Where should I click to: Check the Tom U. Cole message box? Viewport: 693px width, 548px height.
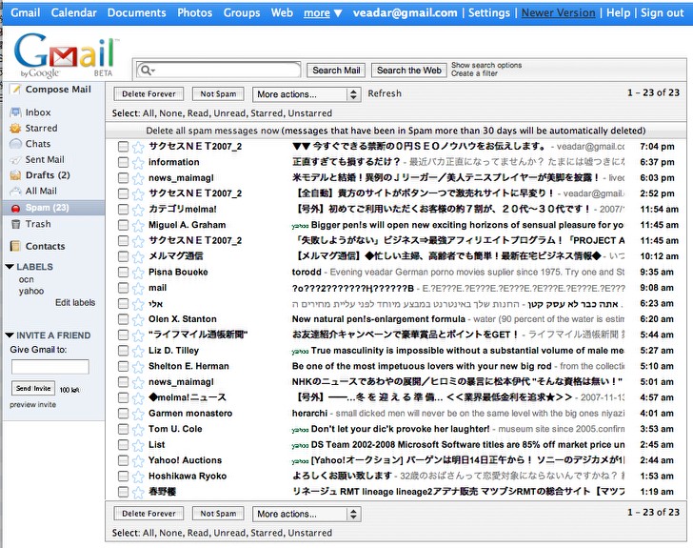click(x=124, y=430)
